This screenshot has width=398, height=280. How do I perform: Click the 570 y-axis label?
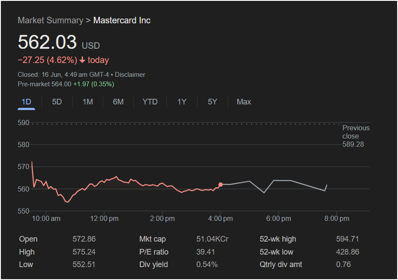coord(23,167)
